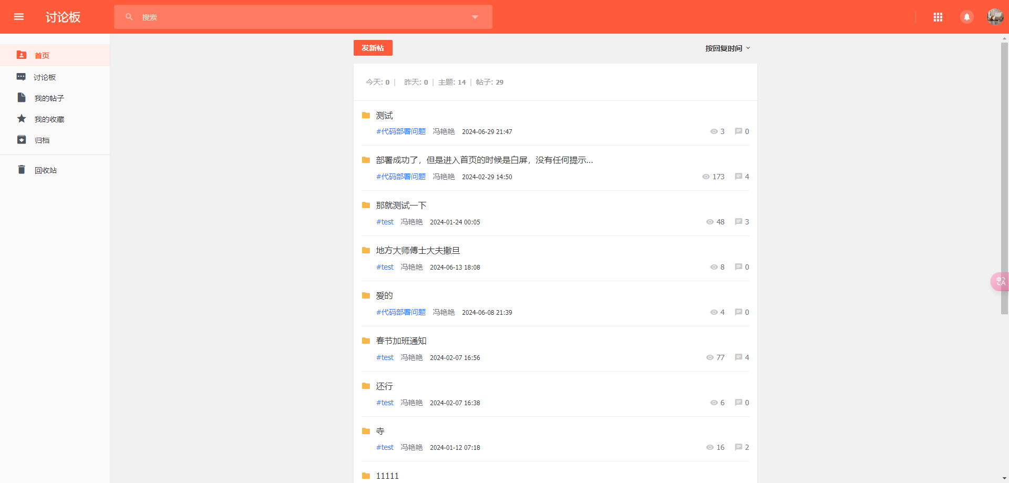Click the folder icon beside 寺
Image resolution: width=1009 pixels, height=483 pixels.
tap(366, 431)
